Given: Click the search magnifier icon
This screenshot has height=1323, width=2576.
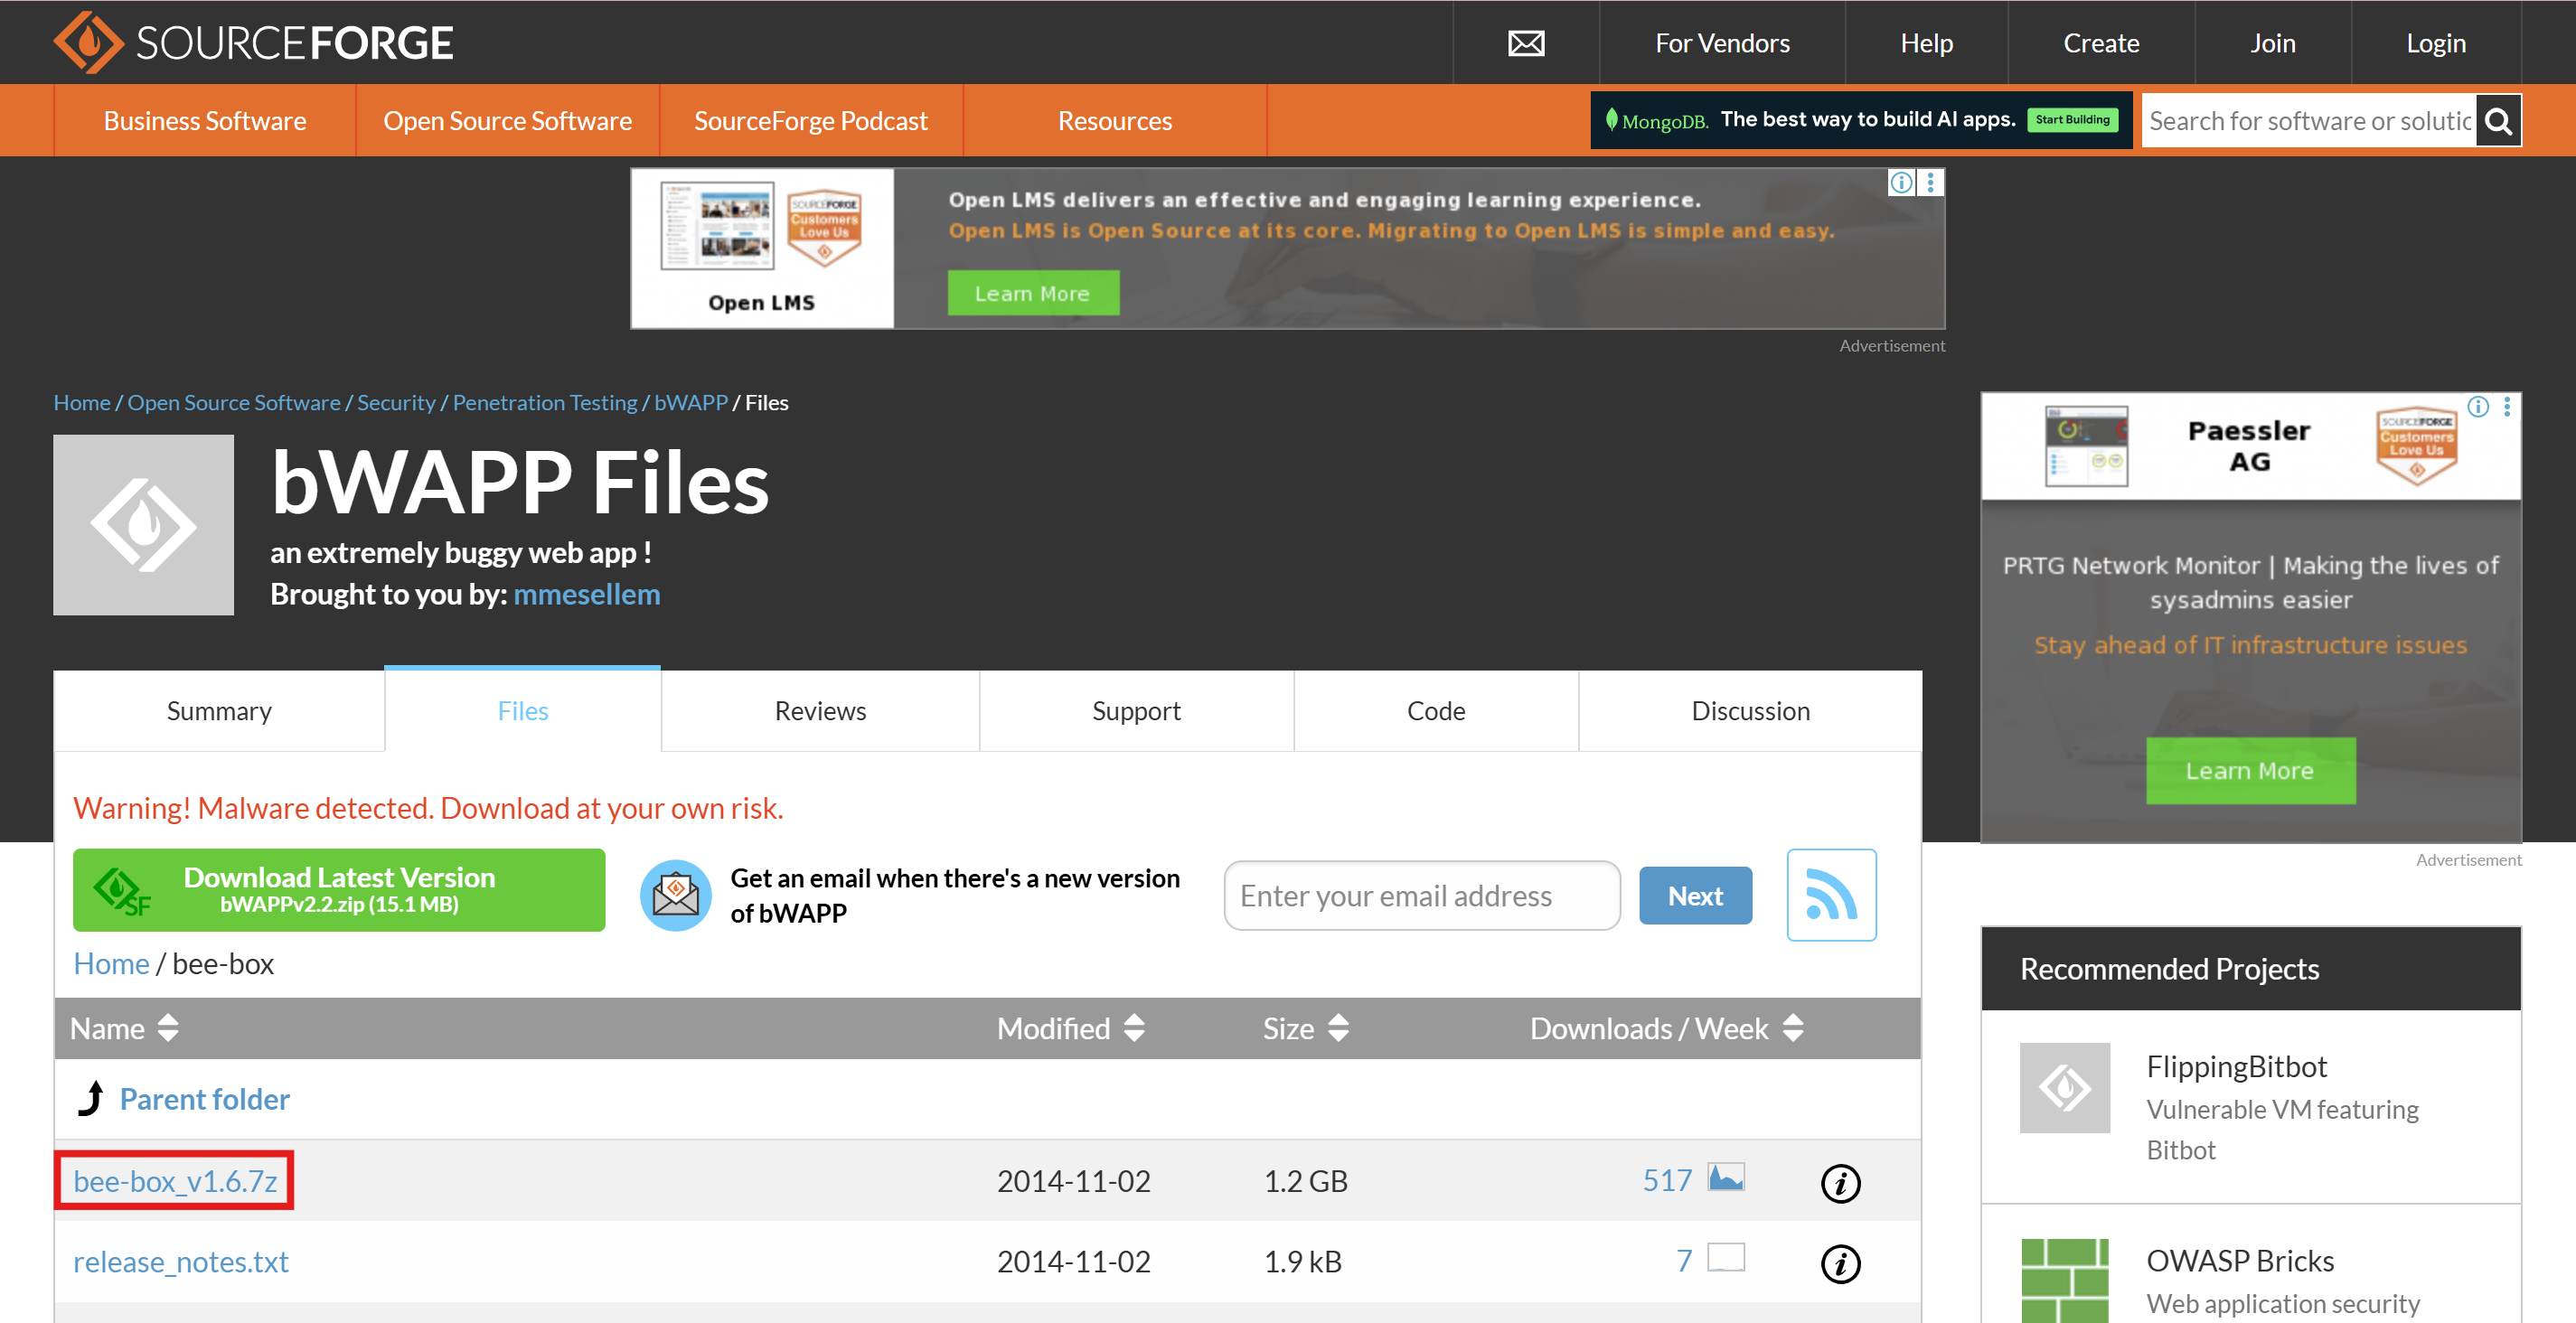Looking at the screenshot, I should point(2497,121).
